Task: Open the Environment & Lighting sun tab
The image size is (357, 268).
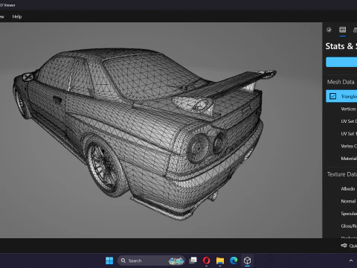Action: 329,30
